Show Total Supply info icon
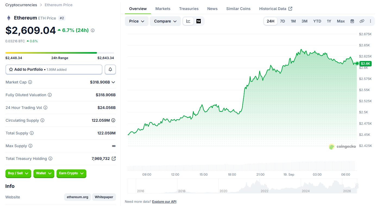This screenshot has height=206, width=376. [32, 133]
